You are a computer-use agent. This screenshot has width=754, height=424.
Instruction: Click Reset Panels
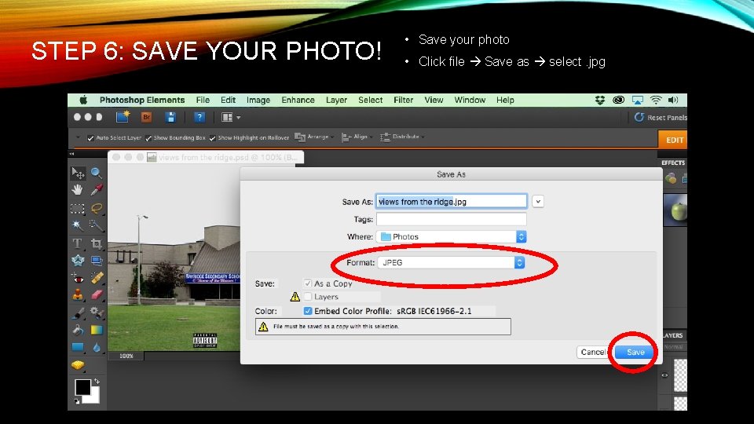(x=661, y=117)
